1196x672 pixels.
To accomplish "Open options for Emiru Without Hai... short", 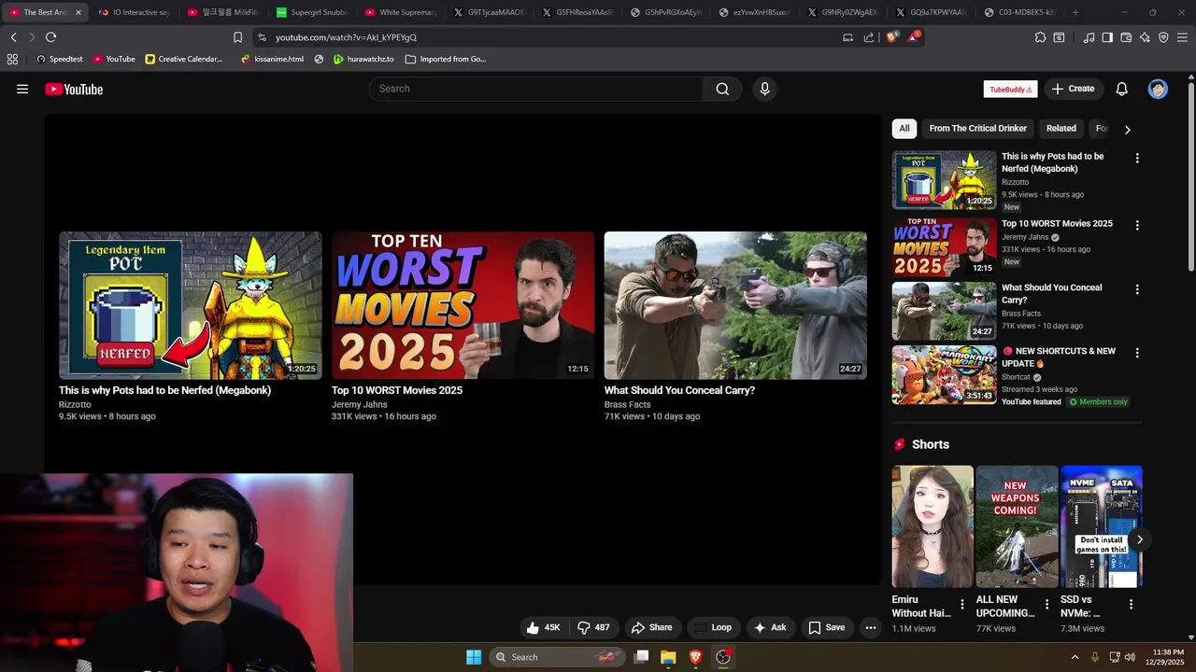I will [x=962, y=605].
